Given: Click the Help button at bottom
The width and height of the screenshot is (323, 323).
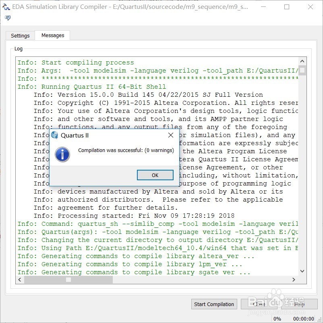Looking at the screenshot, I should (x=299, y=304).
